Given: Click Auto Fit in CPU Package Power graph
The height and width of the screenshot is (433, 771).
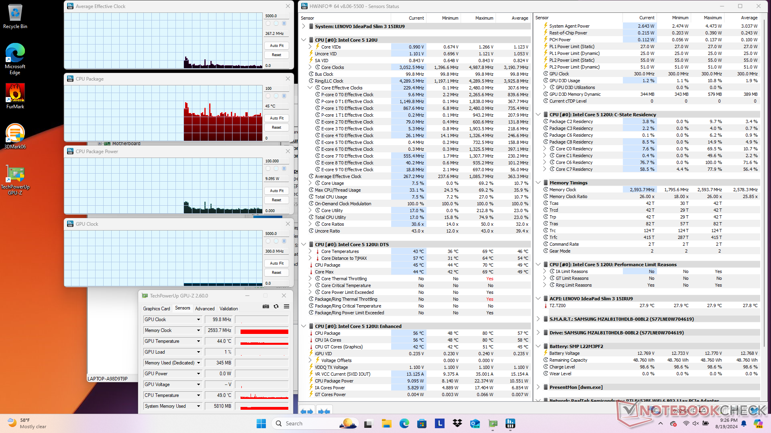Looking at the screenshot, I should 277,191.
